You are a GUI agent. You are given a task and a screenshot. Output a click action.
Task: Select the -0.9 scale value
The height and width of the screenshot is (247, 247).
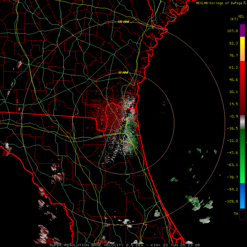234,116
